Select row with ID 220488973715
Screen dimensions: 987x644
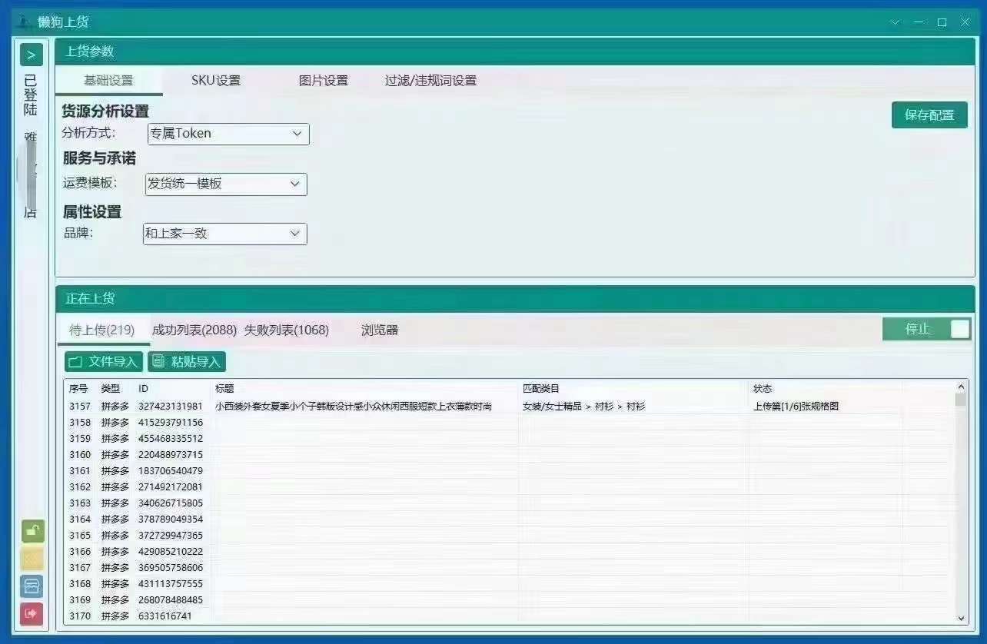tap(510, 454)
